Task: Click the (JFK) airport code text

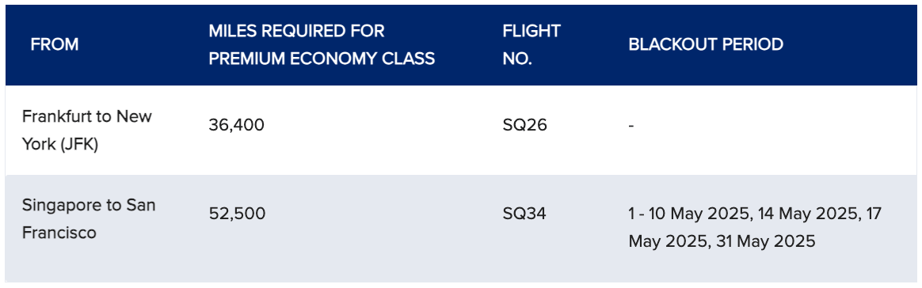Action: (x=78, y=145)
